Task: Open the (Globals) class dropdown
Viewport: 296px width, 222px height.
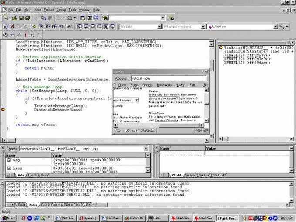Action: pyautogui.click(x=159, y=27)
